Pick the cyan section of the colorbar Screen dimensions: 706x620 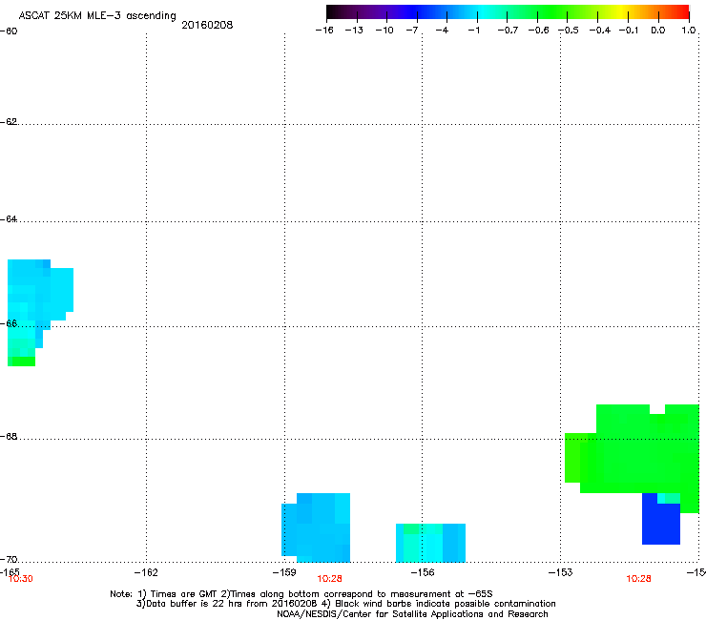[x=484, y=12]
